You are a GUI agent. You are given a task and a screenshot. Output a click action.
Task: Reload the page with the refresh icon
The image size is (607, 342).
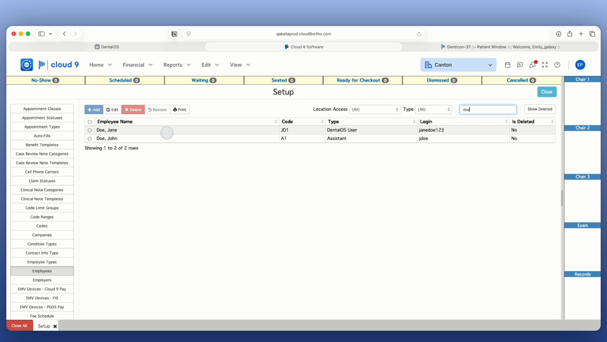pyautogui.click(x=419, y=34)
